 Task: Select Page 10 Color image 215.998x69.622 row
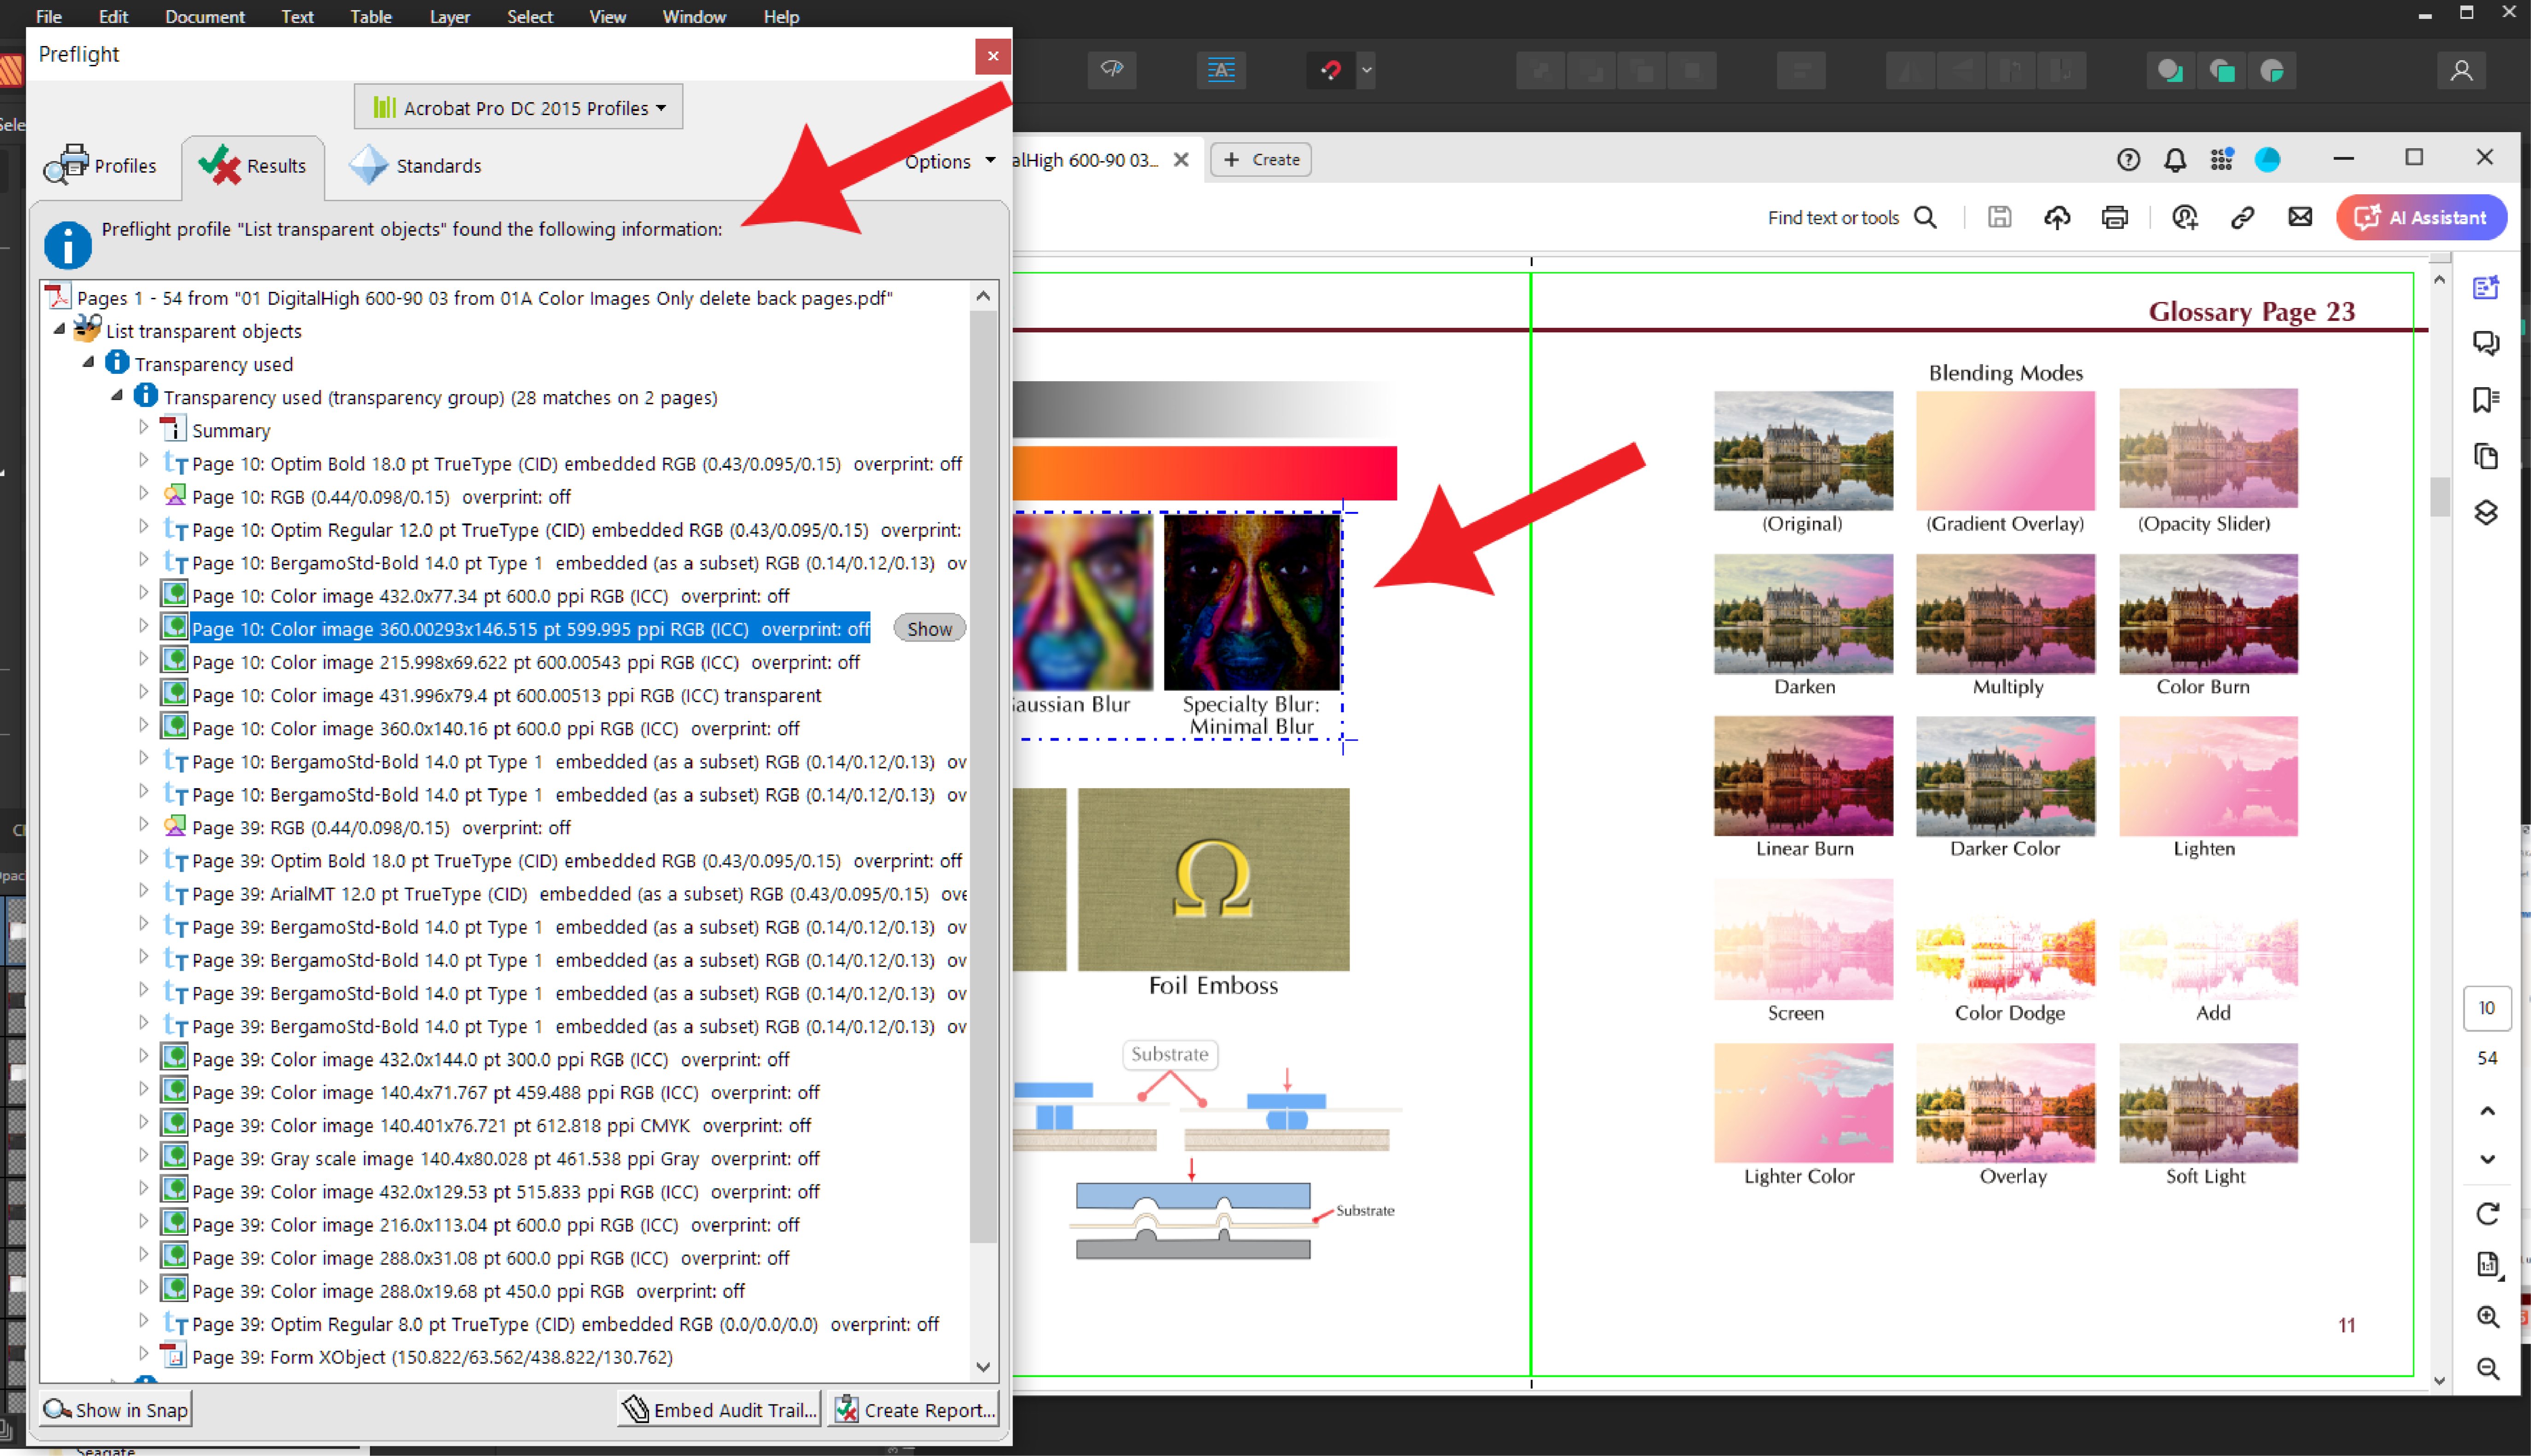525,661
